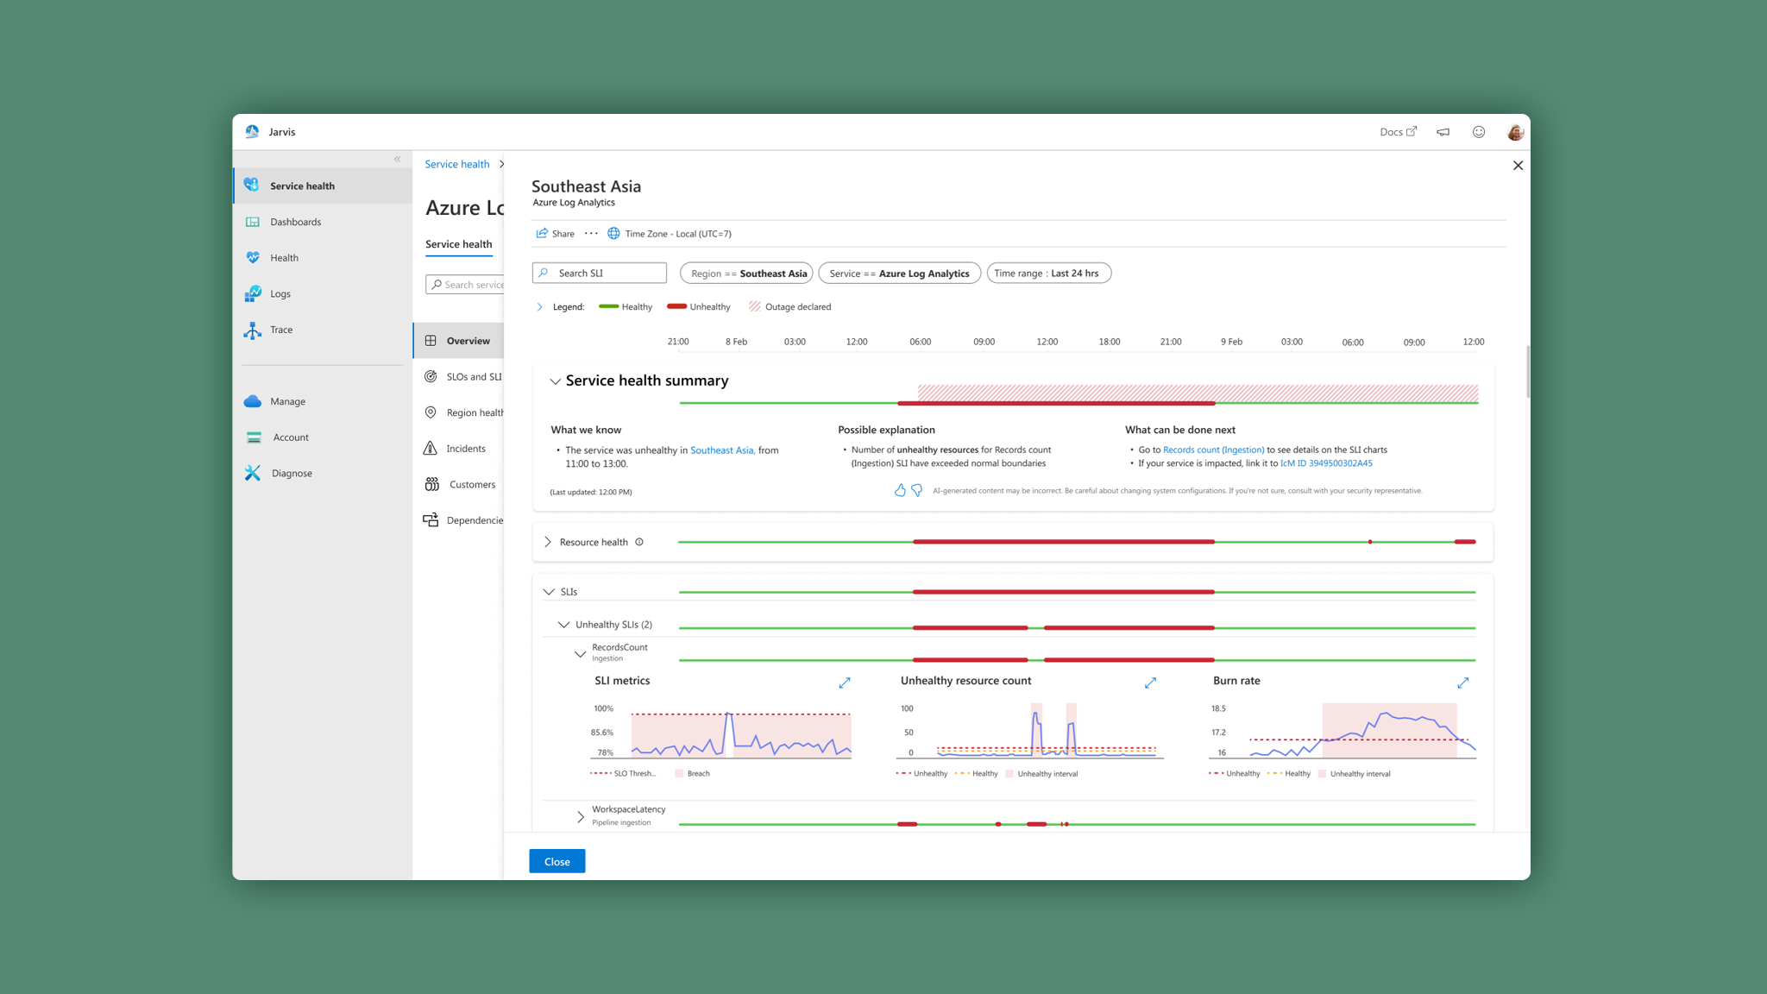This screenshot has width=1767, height=994.
Task: Click the announcements megaphone icon
Action: [1443, 132]
